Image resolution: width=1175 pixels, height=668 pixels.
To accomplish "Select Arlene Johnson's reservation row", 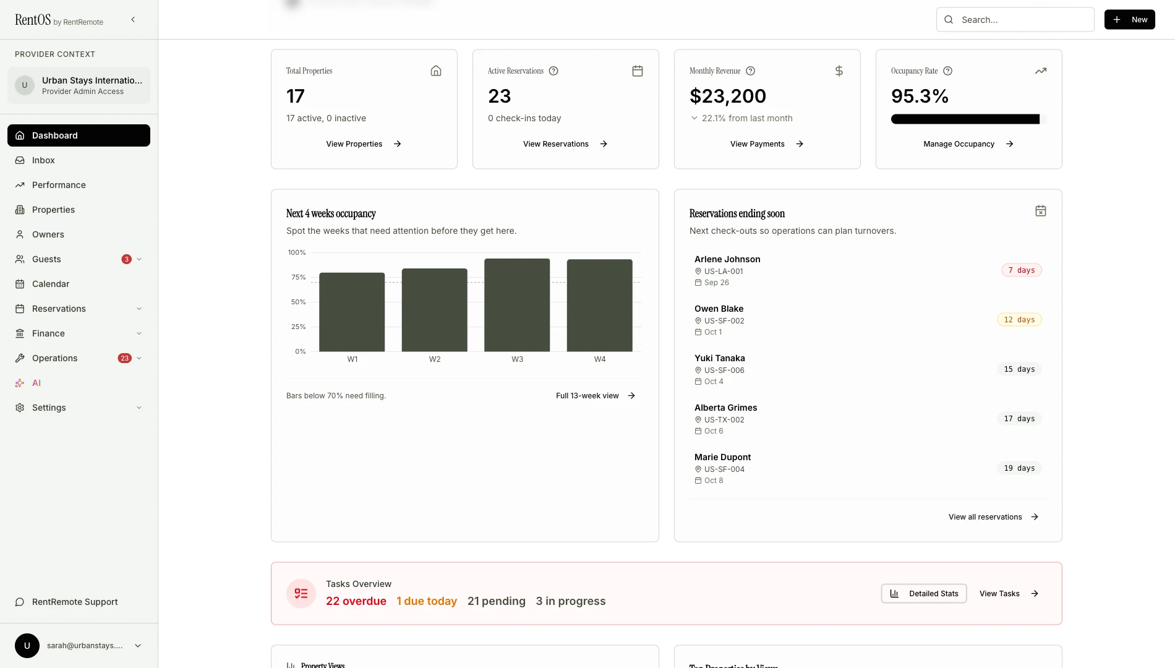I will tap(868, 270).
